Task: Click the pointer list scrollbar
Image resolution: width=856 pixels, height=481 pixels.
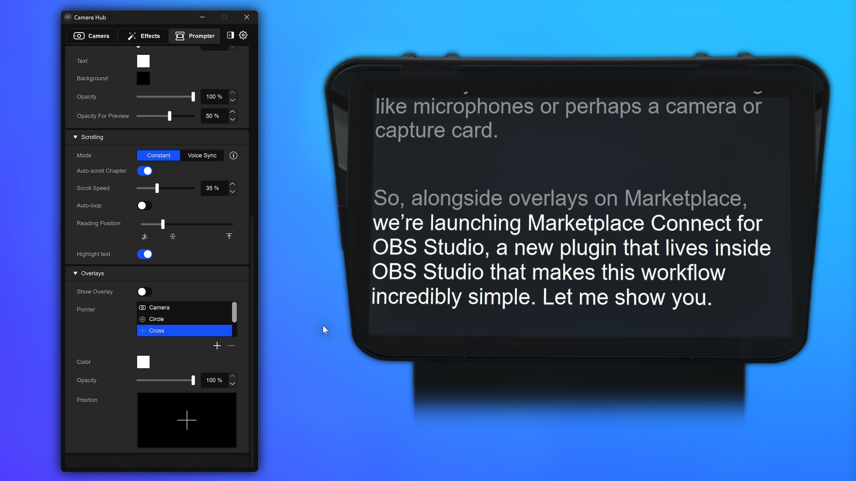Action: (x=235, y=312)
